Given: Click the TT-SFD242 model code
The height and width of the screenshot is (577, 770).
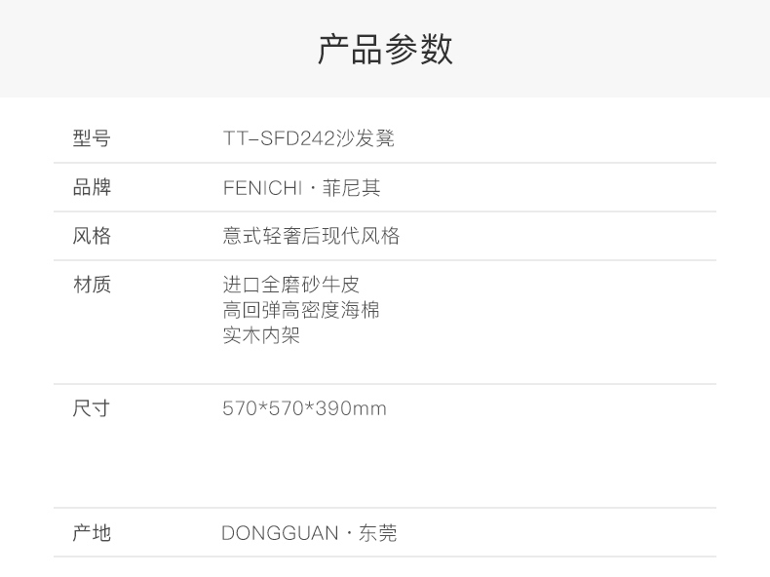Looking at the screenshot, I should (x=278, y=138).
